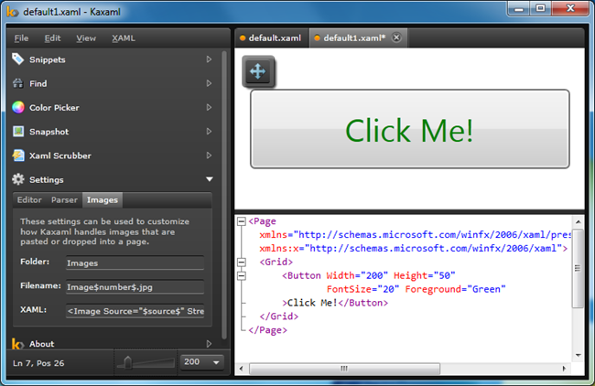Adjust the zoom slider thumb
The width and height of the screenshot is (595, 386).
127,362
